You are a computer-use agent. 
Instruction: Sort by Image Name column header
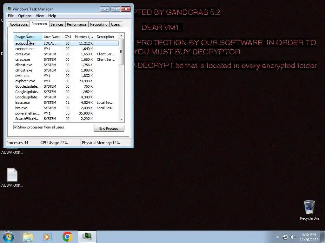(28, 37)
